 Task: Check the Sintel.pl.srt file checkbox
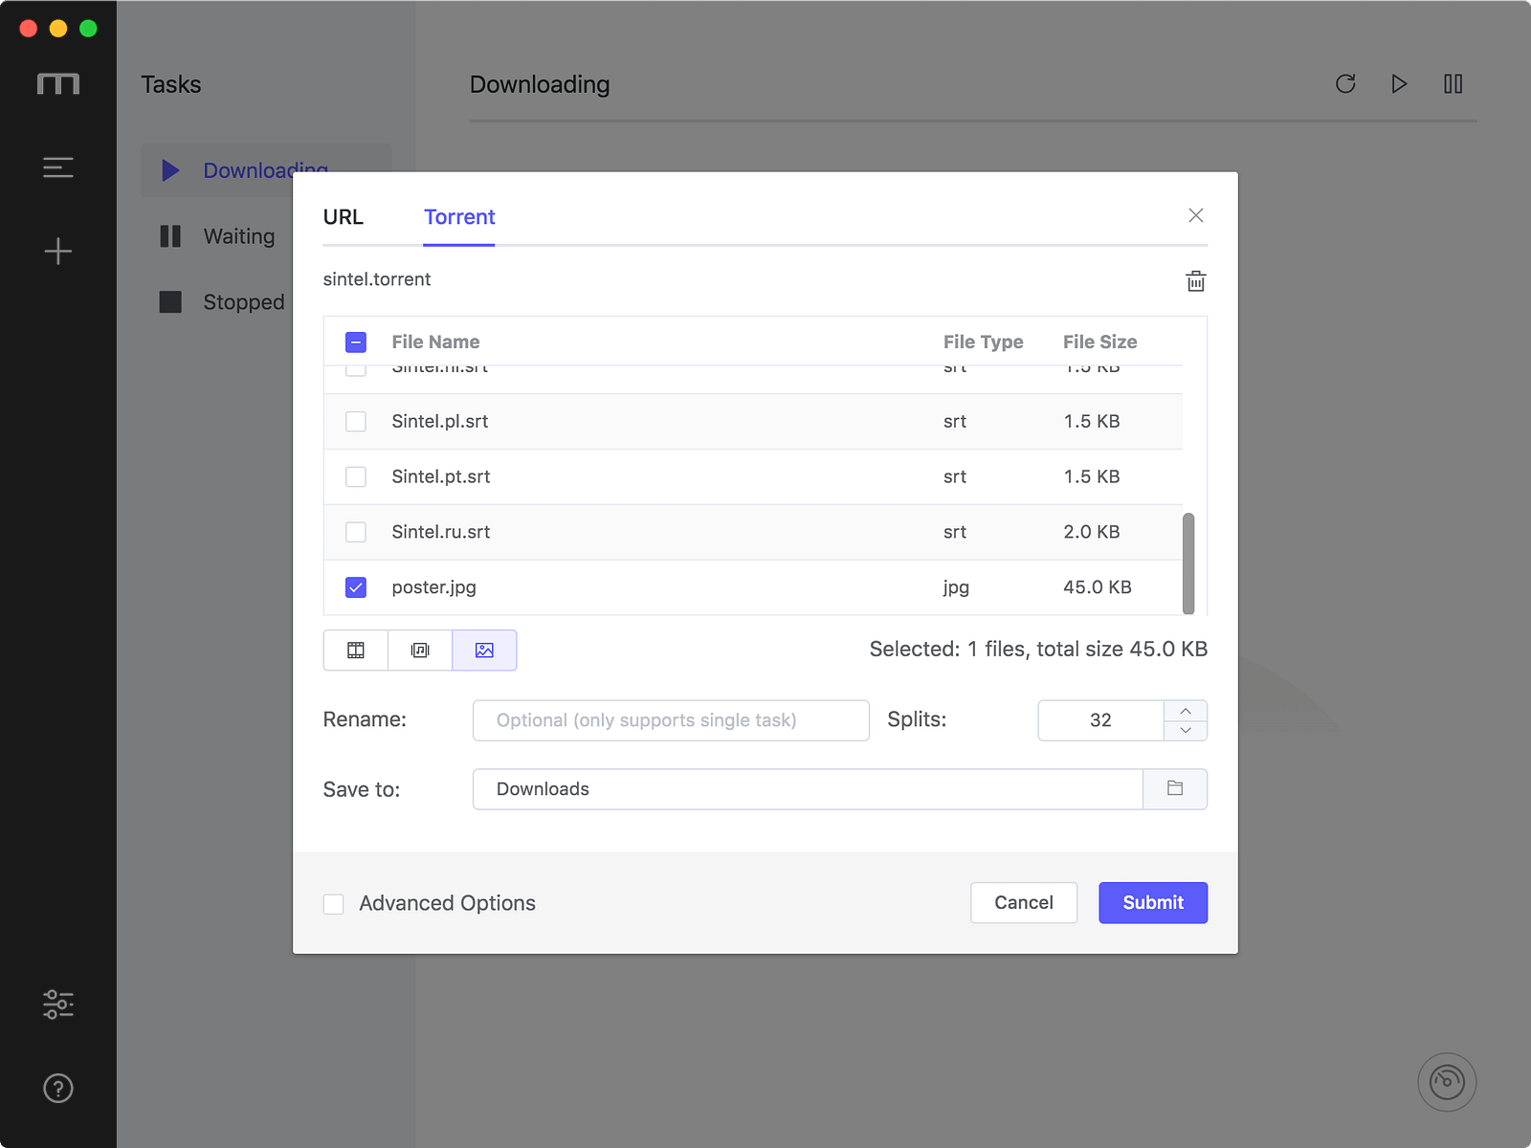pyautogui.click(x=356, y=421)
